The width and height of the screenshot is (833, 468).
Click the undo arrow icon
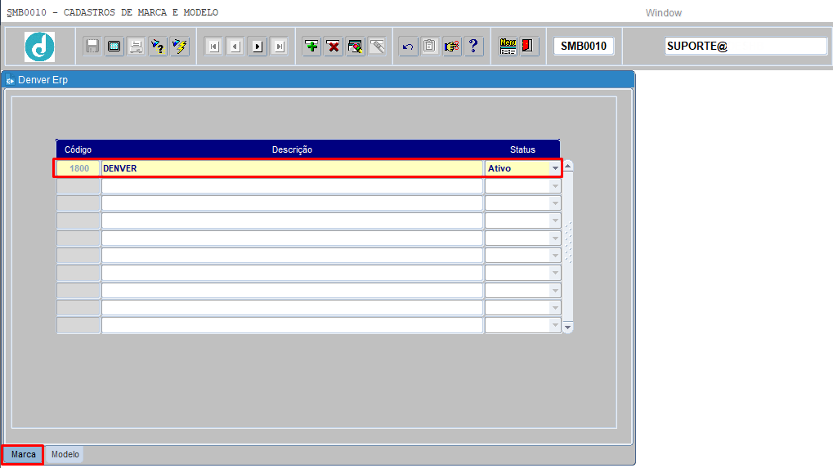[x=408, y=47]
